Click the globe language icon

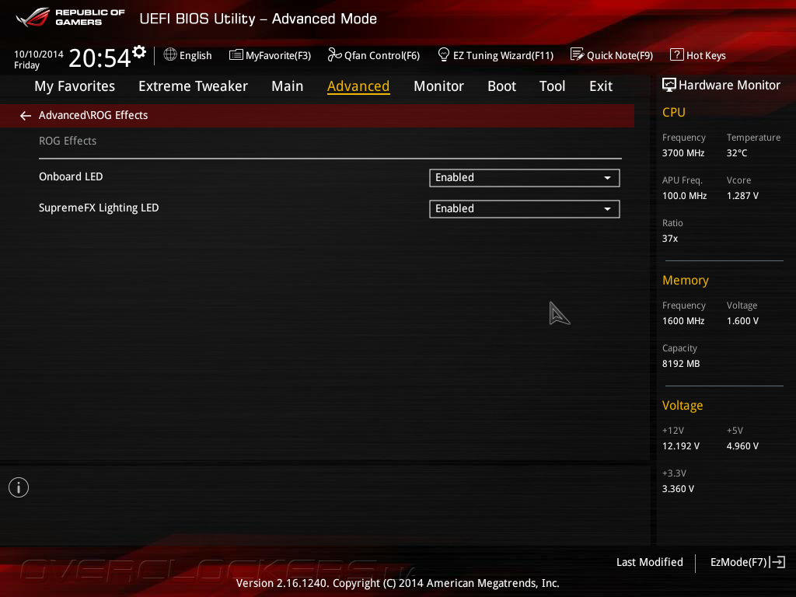pos(170,54)
